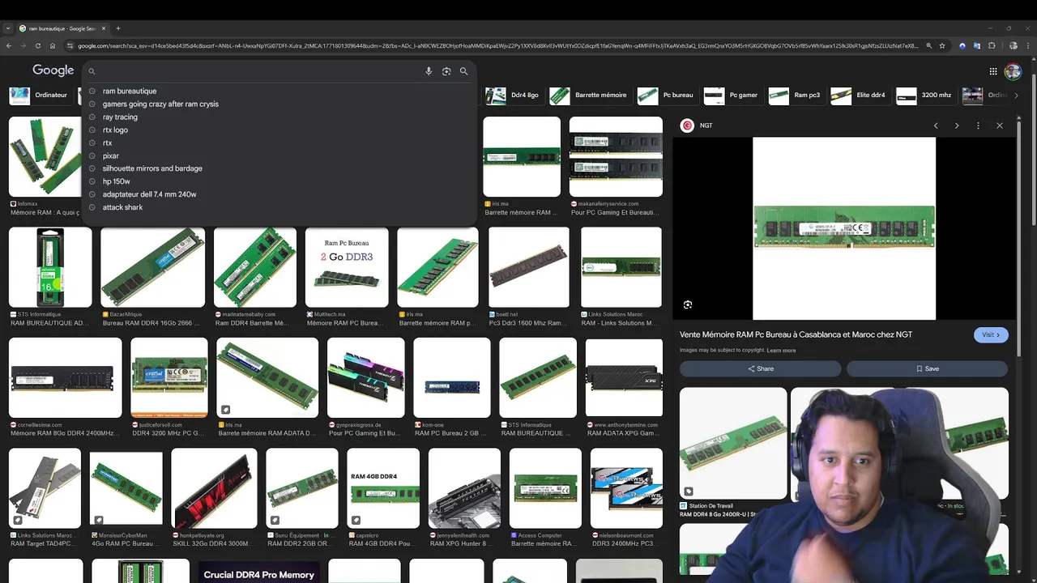The width and height of the screenshot is (1037, 583).
Task: Open the site information icon in address bar
Action: (x=70, y=46)
